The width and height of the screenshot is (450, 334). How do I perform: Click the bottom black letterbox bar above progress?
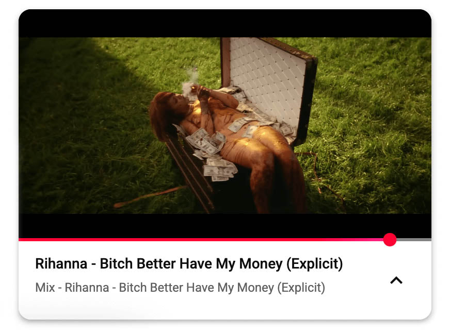tap(225, 226)
